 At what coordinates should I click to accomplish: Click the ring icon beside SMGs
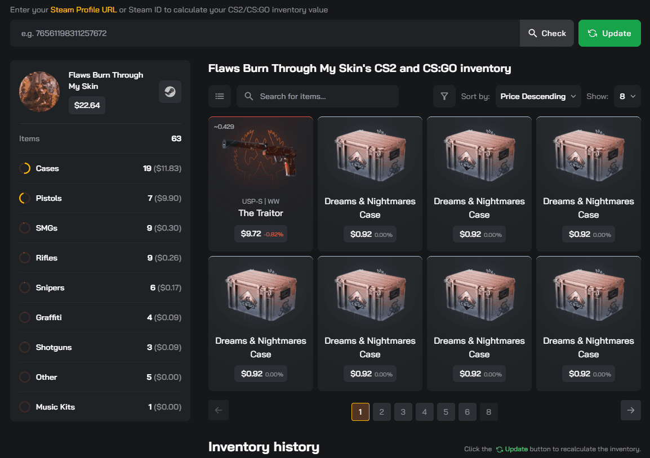[x=25, y=228]
